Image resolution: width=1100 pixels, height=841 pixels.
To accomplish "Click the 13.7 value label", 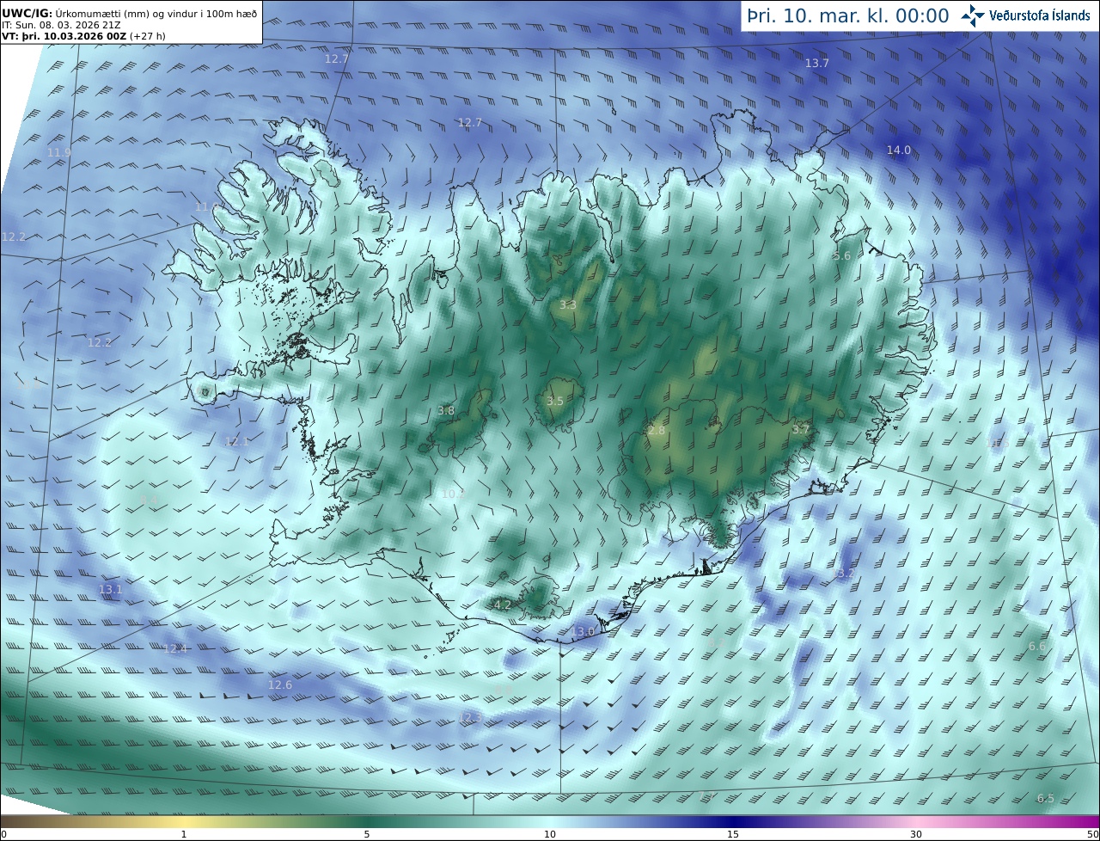I will tap(816, 64).
